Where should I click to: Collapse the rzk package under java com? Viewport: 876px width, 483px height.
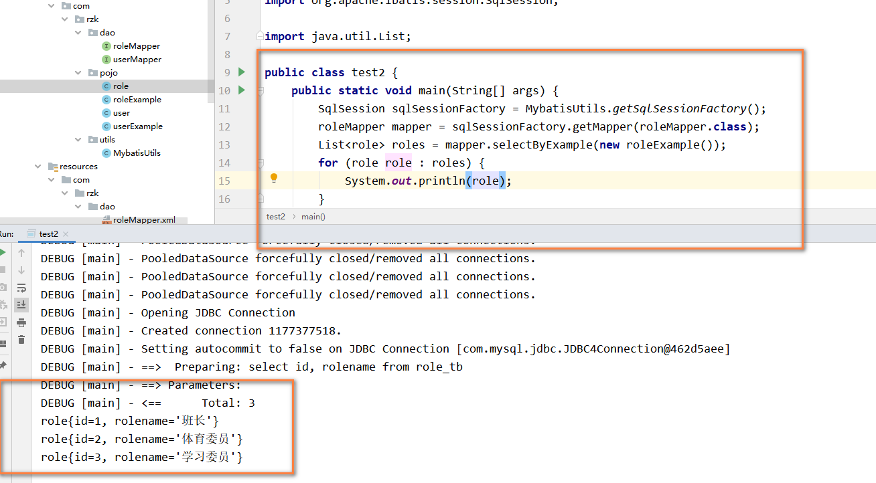pyautogui.click(x=65, y=19)
